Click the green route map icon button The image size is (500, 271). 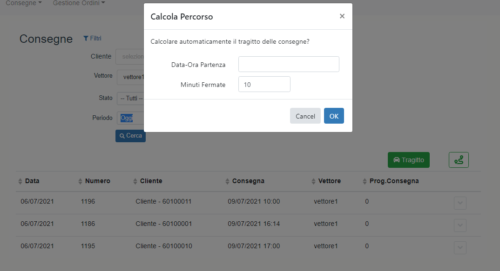[x=459, y=160]
